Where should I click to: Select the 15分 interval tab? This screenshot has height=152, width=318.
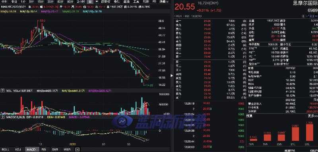(41, 2)
